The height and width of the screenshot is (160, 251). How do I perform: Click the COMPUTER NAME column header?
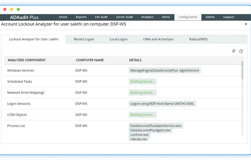tap(90, 60)
